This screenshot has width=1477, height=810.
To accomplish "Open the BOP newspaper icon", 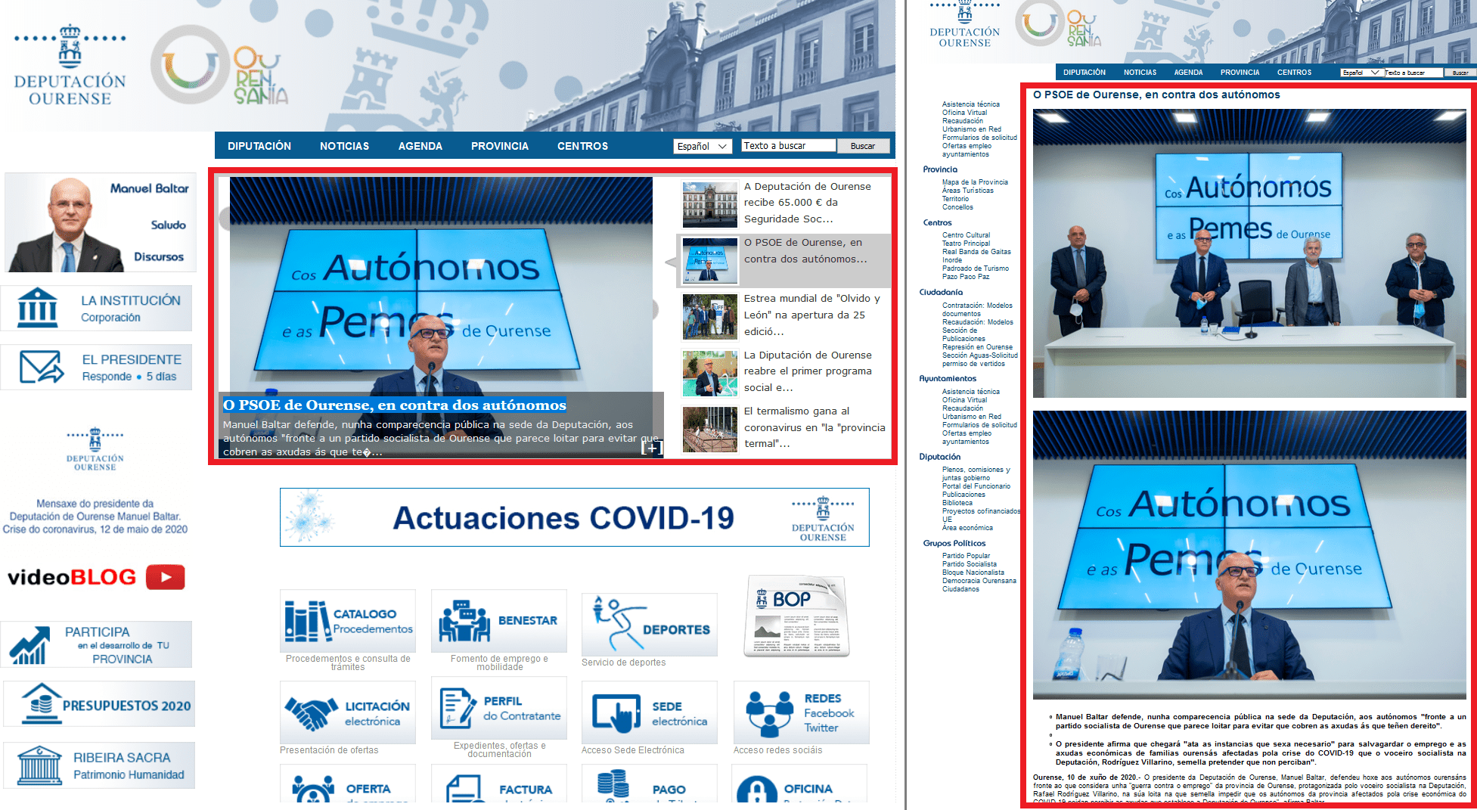I will [796, 616].
